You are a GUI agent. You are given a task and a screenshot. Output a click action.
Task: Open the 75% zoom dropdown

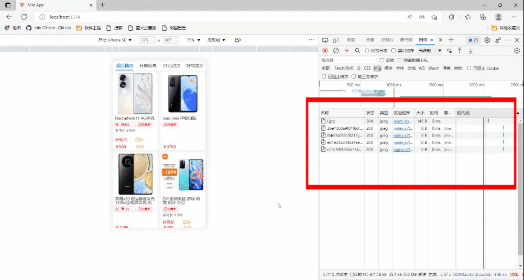193,40
